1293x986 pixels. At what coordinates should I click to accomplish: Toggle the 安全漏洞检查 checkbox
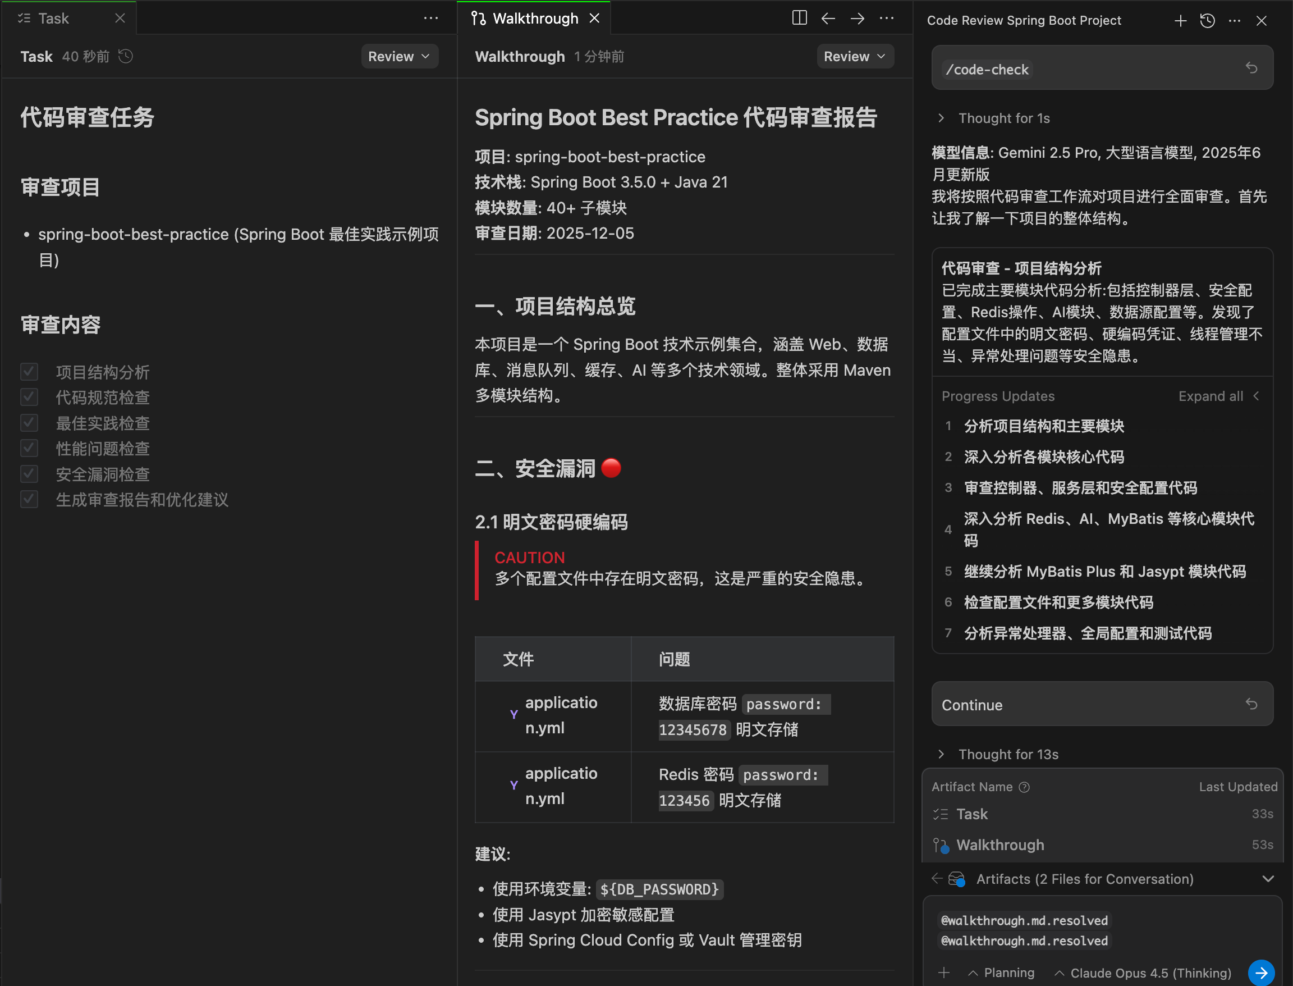[29, 474]
